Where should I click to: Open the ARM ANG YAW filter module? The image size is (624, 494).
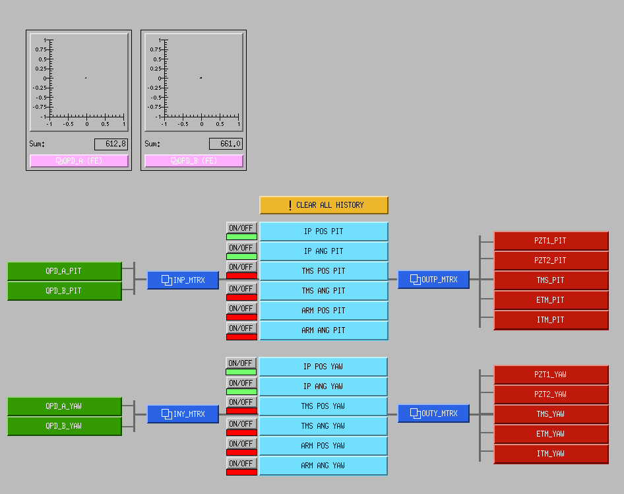click(x=323, y=466)
